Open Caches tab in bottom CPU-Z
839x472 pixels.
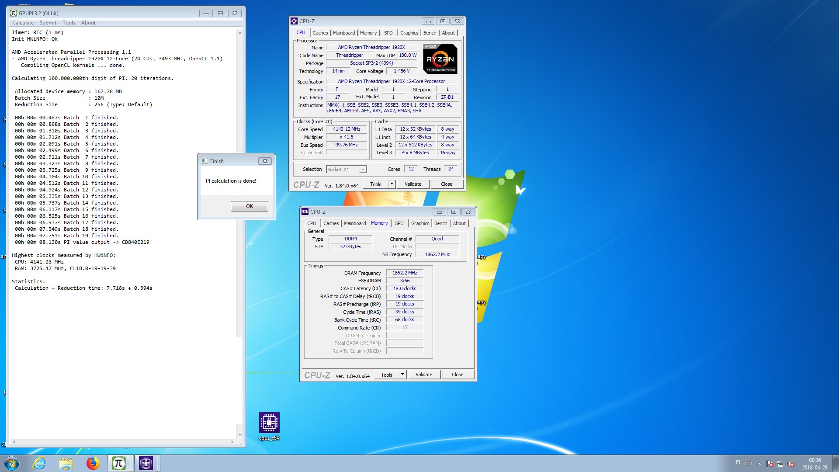331,223
